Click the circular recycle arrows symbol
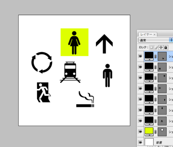The width and height of the screenshot is (173, 147). click(x=42, y=63)
